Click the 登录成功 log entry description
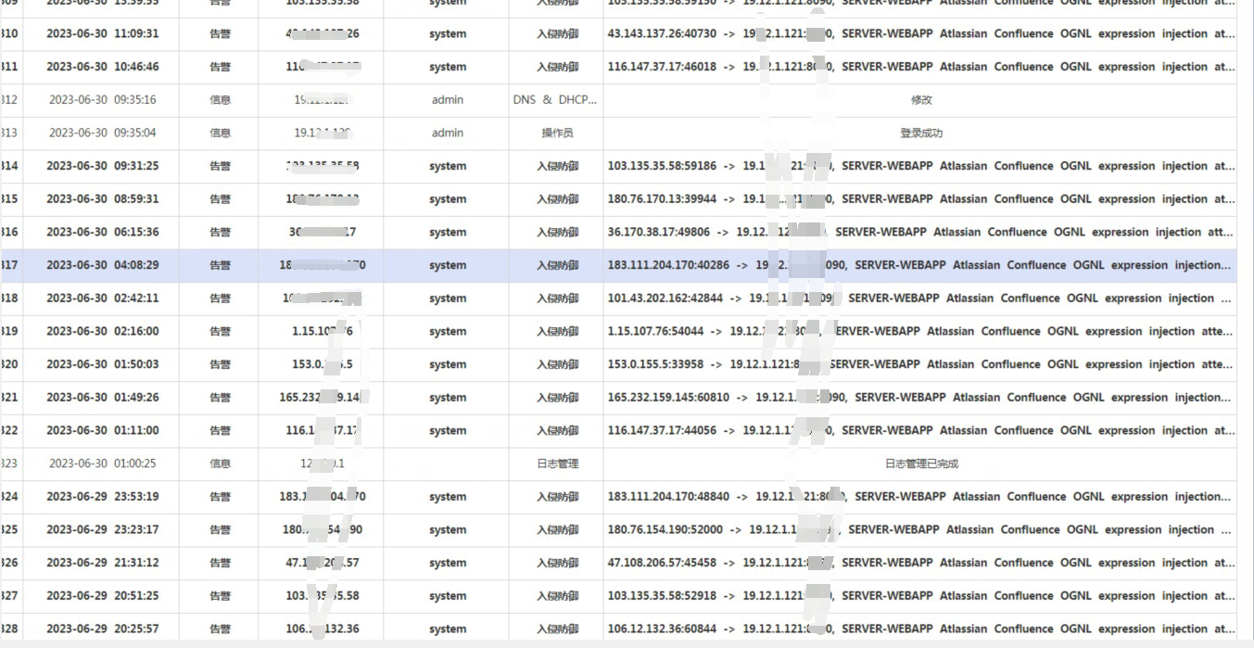 (x=920, y=133)
